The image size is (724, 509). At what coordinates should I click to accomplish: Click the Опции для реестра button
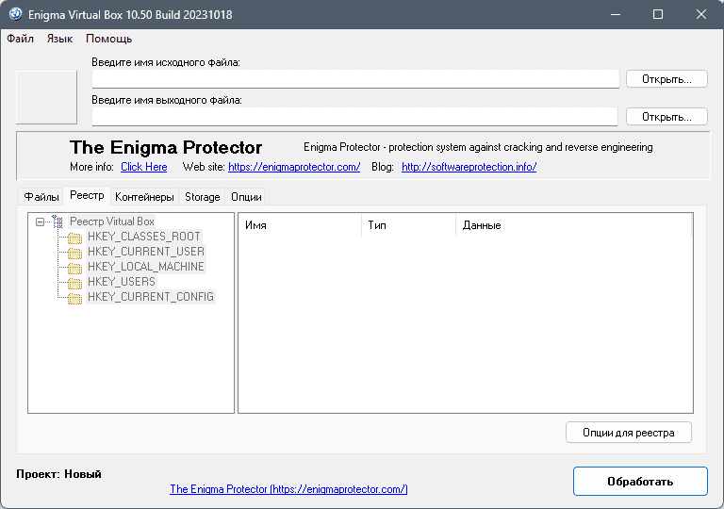click(629, 433)
